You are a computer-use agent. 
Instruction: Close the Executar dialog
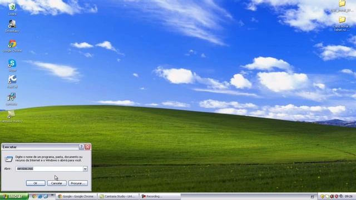pyautogui.click(x=88, y=147)
